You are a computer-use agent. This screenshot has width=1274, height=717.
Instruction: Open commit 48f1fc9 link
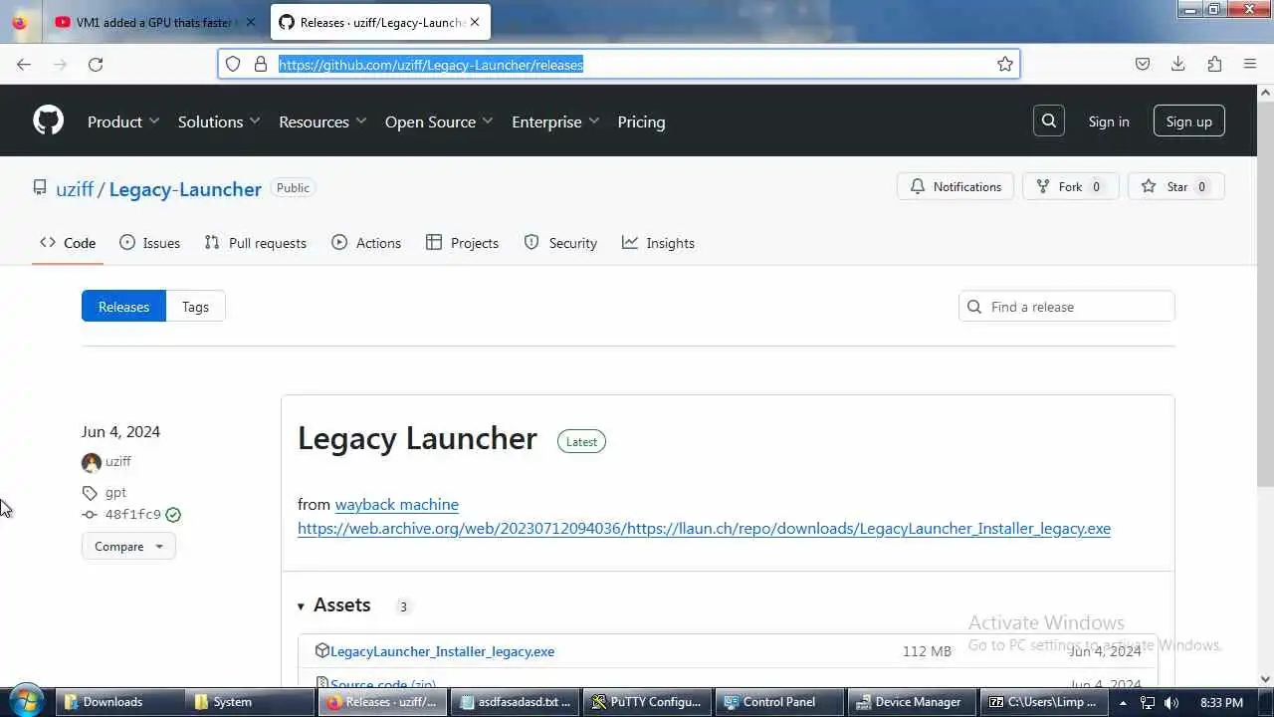(x=132, y=515)
